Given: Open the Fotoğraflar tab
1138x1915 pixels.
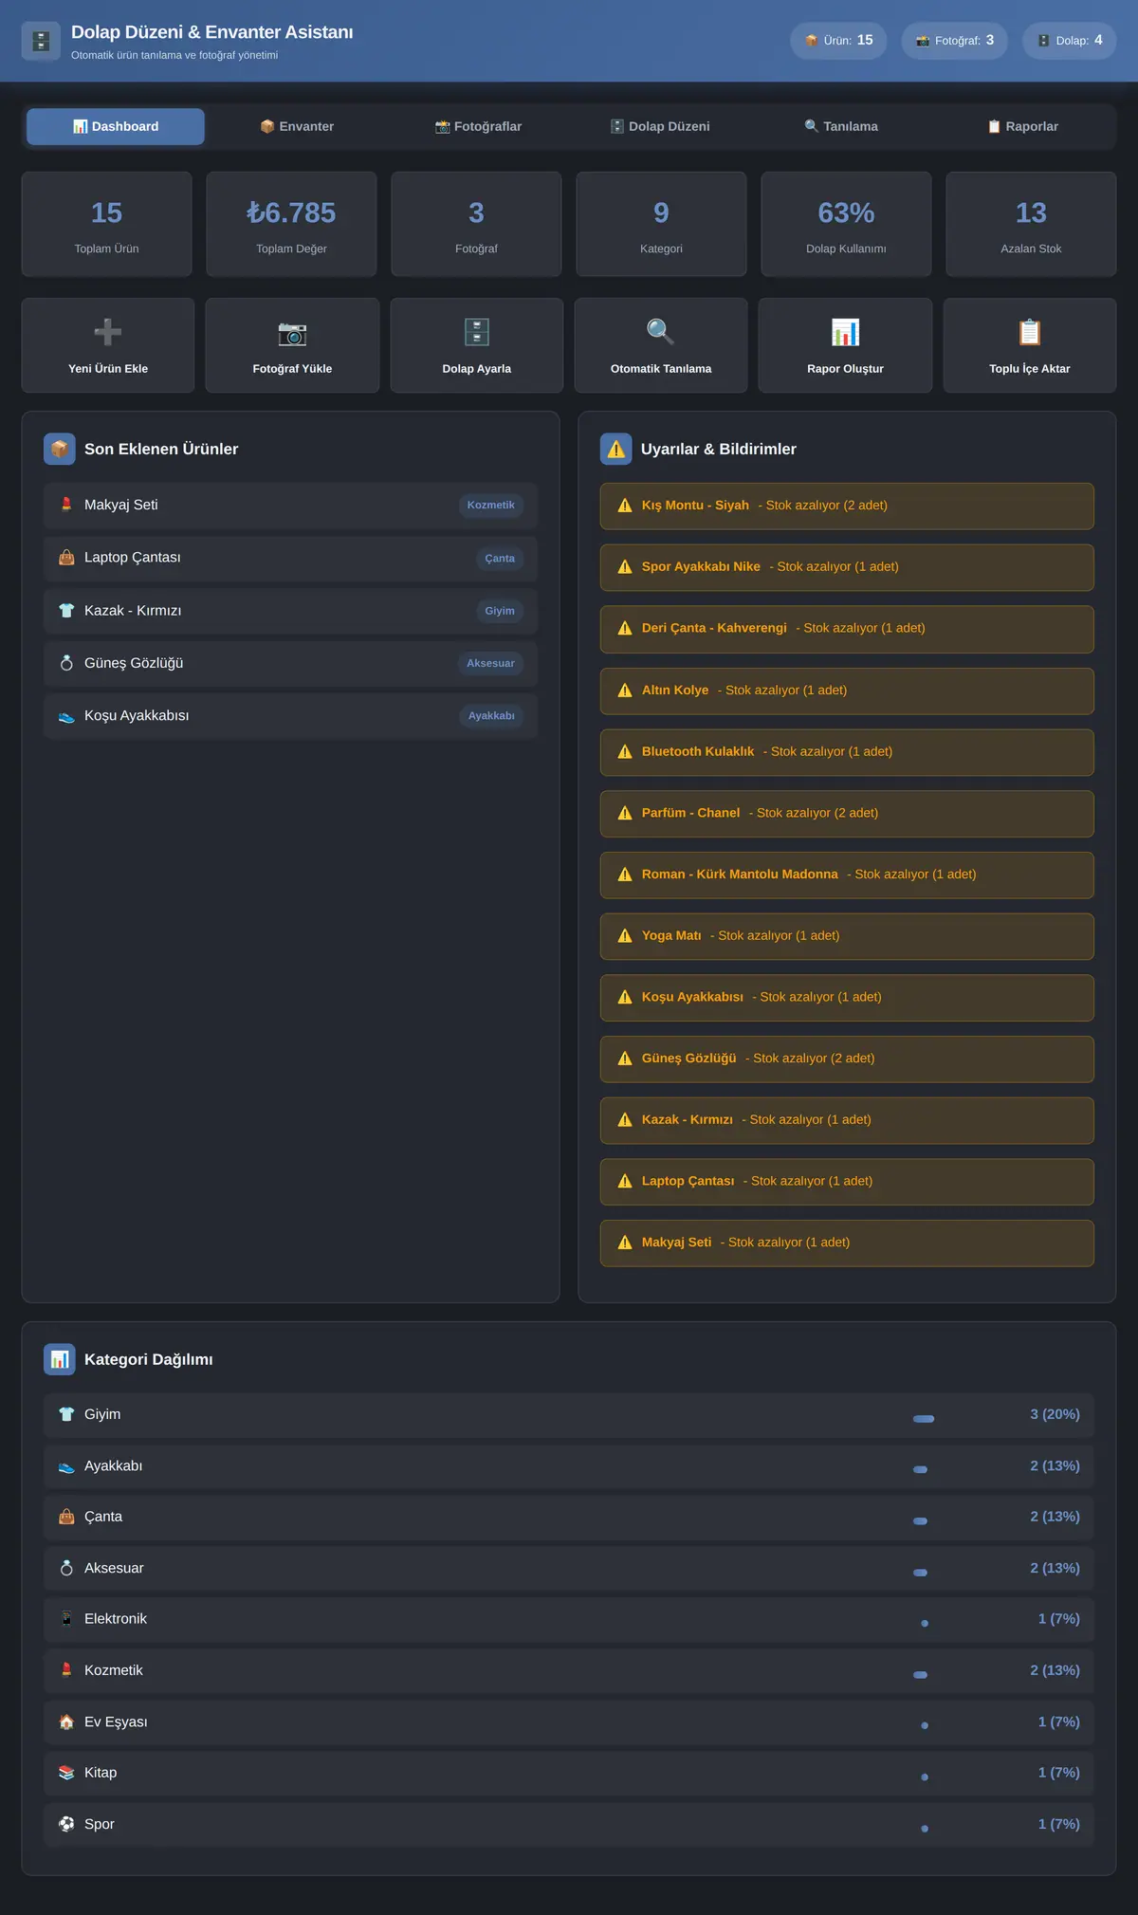Looking at the screenshot, I should [x=478, y=126].
